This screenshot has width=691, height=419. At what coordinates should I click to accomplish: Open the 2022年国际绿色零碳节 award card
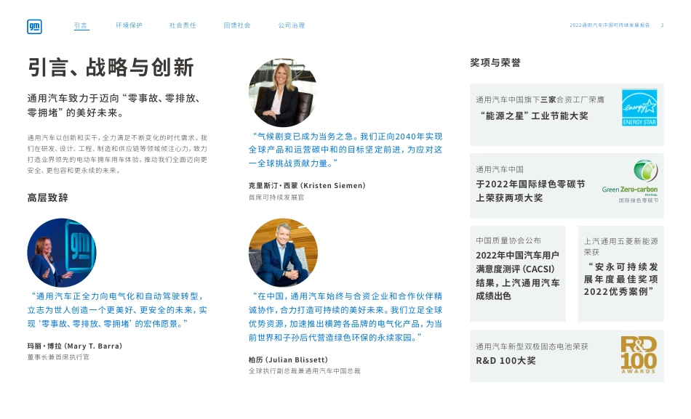pos(567,186)
